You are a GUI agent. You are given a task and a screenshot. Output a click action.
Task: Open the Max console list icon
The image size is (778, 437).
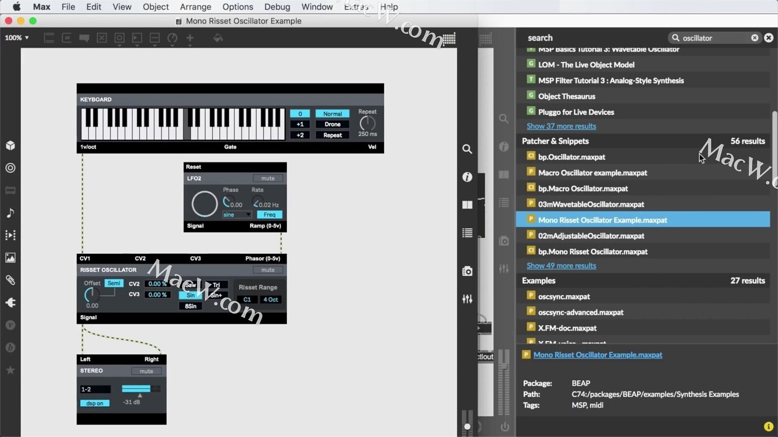467,233
